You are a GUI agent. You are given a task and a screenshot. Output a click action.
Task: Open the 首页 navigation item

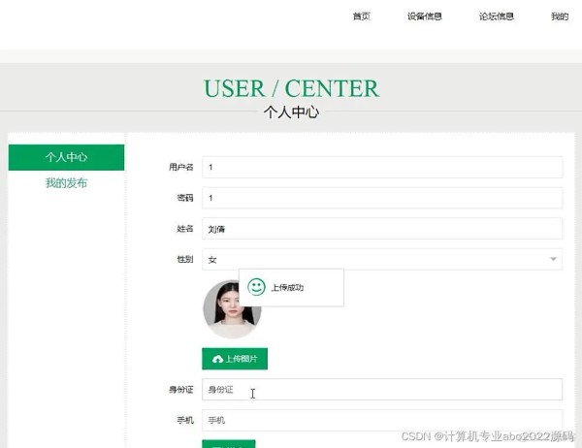tap(361, 16)
